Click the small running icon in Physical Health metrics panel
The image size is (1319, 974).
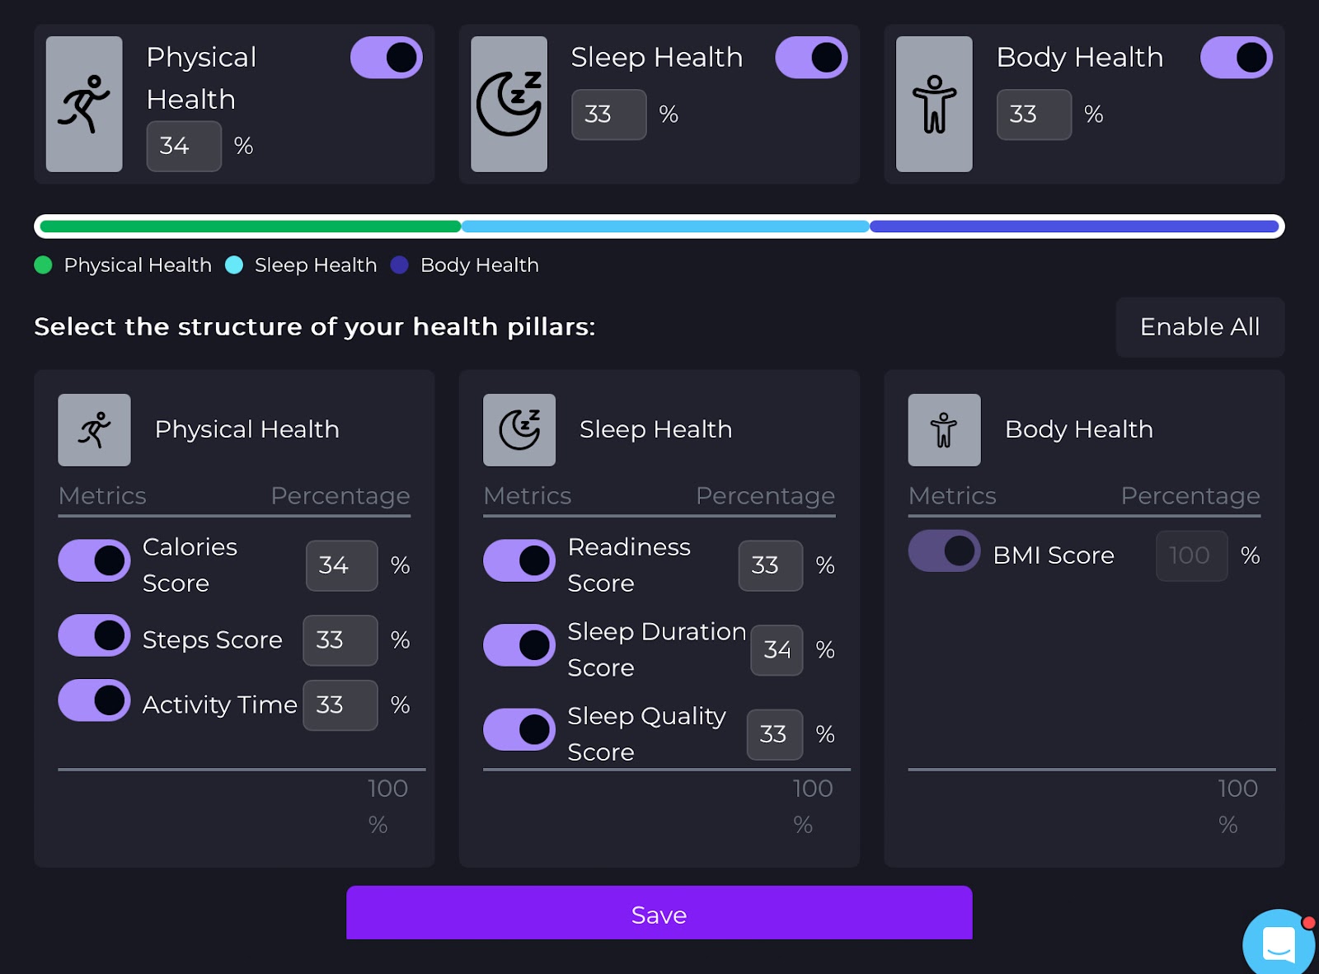point(94,430)
